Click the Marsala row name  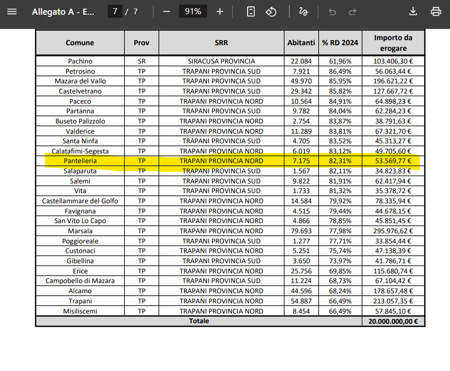(x=80, y=231)
